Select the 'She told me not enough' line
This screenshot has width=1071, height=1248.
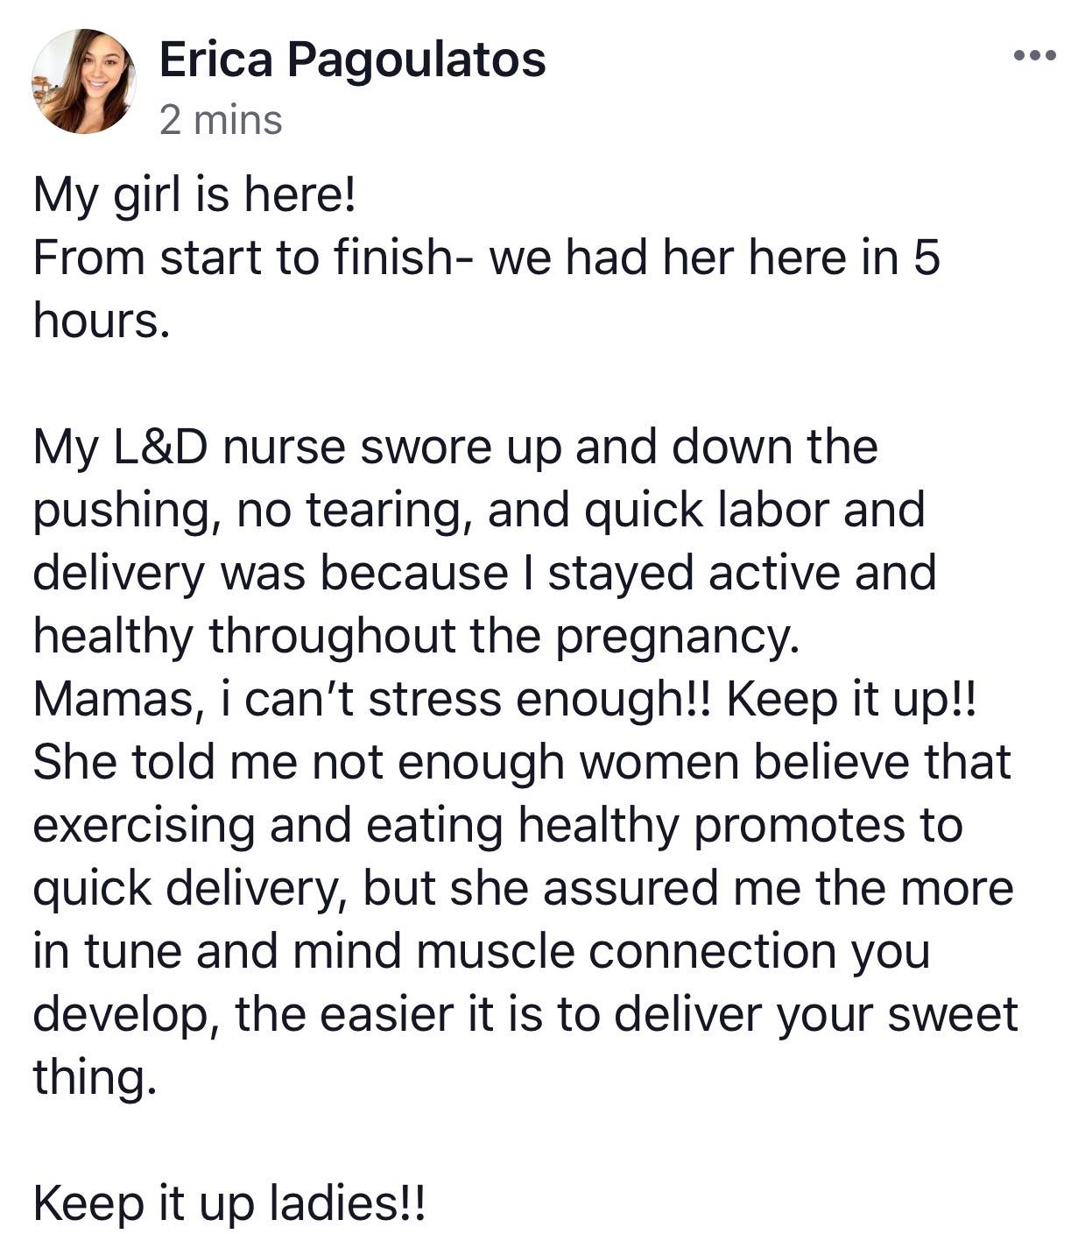pos(522,764)
